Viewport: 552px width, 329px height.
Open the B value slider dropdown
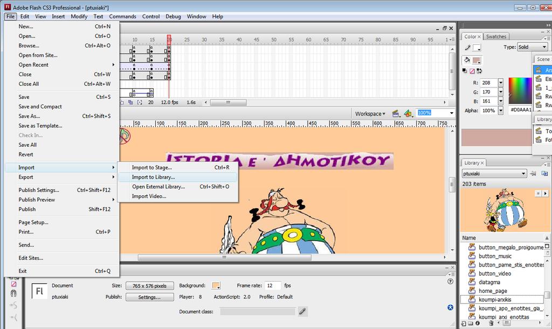point(501,101)
